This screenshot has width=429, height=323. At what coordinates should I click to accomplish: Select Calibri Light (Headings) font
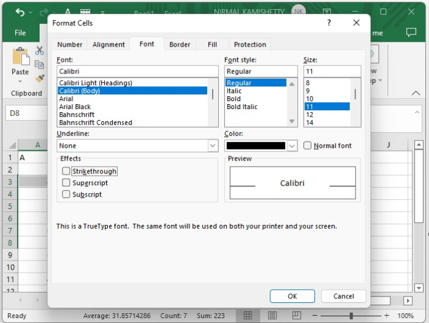pos(132,83)
